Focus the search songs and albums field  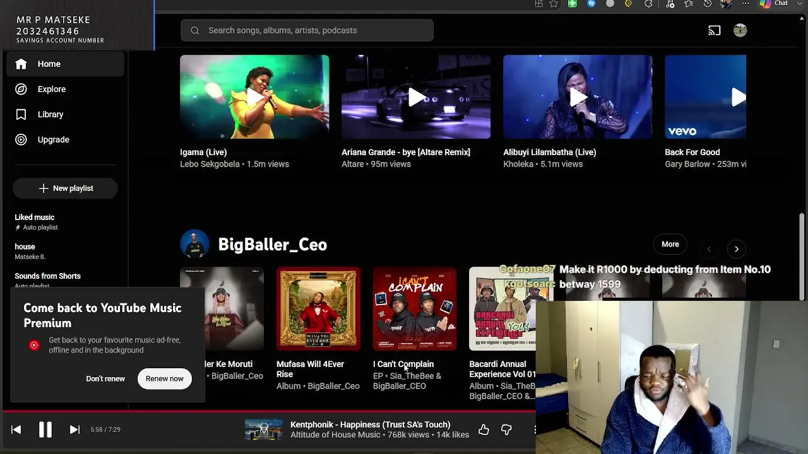(307, 30)
